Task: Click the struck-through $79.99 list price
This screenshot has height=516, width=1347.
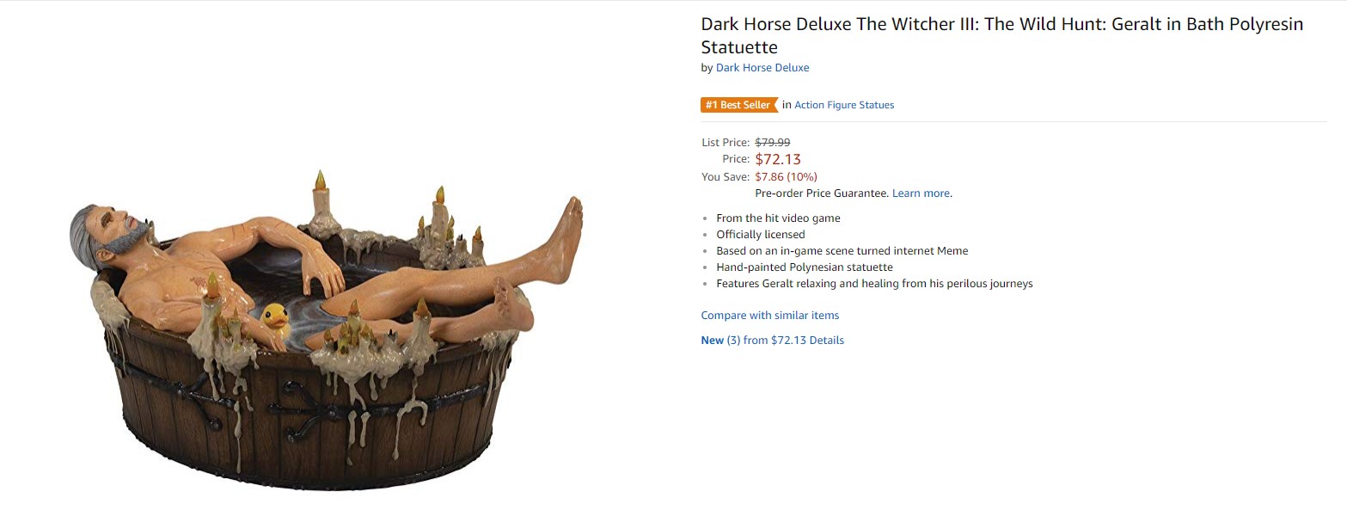Action: tap(773, 143)
